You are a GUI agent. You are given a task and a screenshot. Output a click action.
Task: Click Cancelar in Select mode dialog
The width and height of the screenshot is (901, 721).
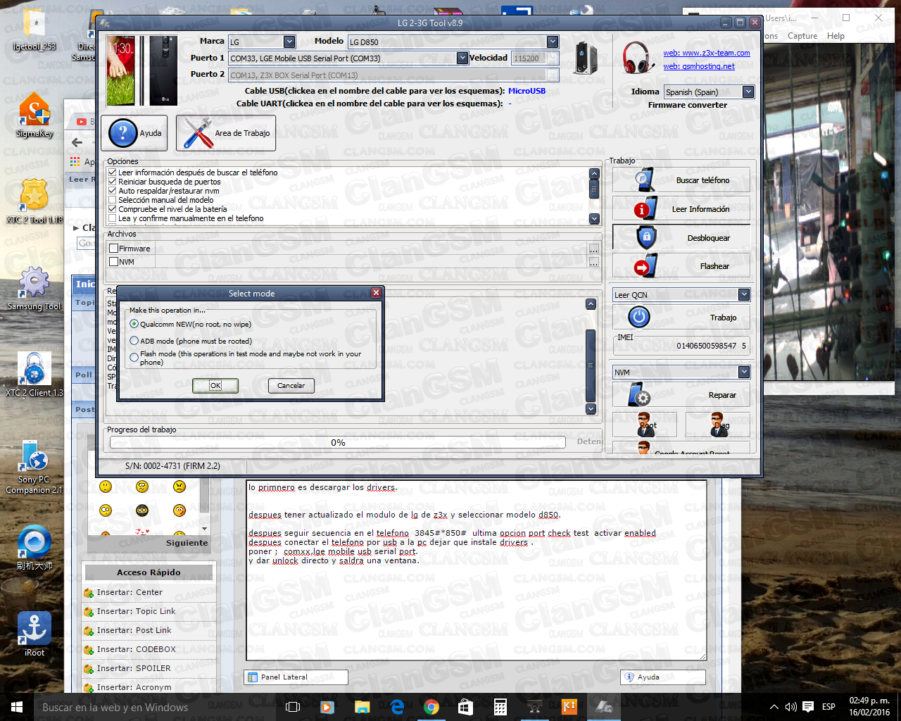(291, 385)
